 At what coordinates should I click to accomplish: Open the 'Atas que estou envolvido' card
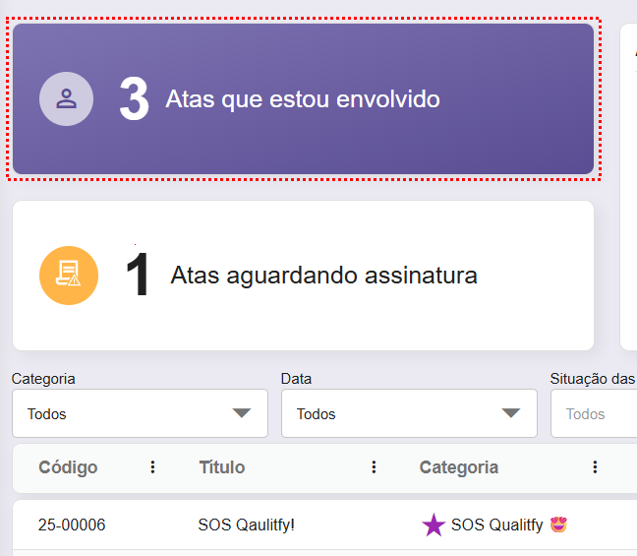(303, 99)
